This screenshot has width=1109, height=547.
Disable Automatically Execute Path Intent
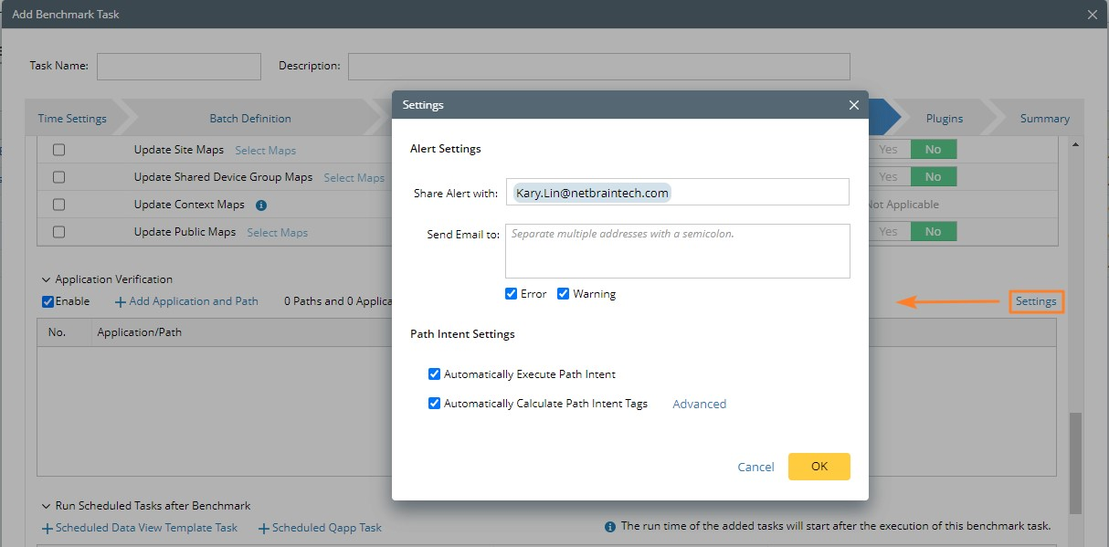click(x=435, y=374)
